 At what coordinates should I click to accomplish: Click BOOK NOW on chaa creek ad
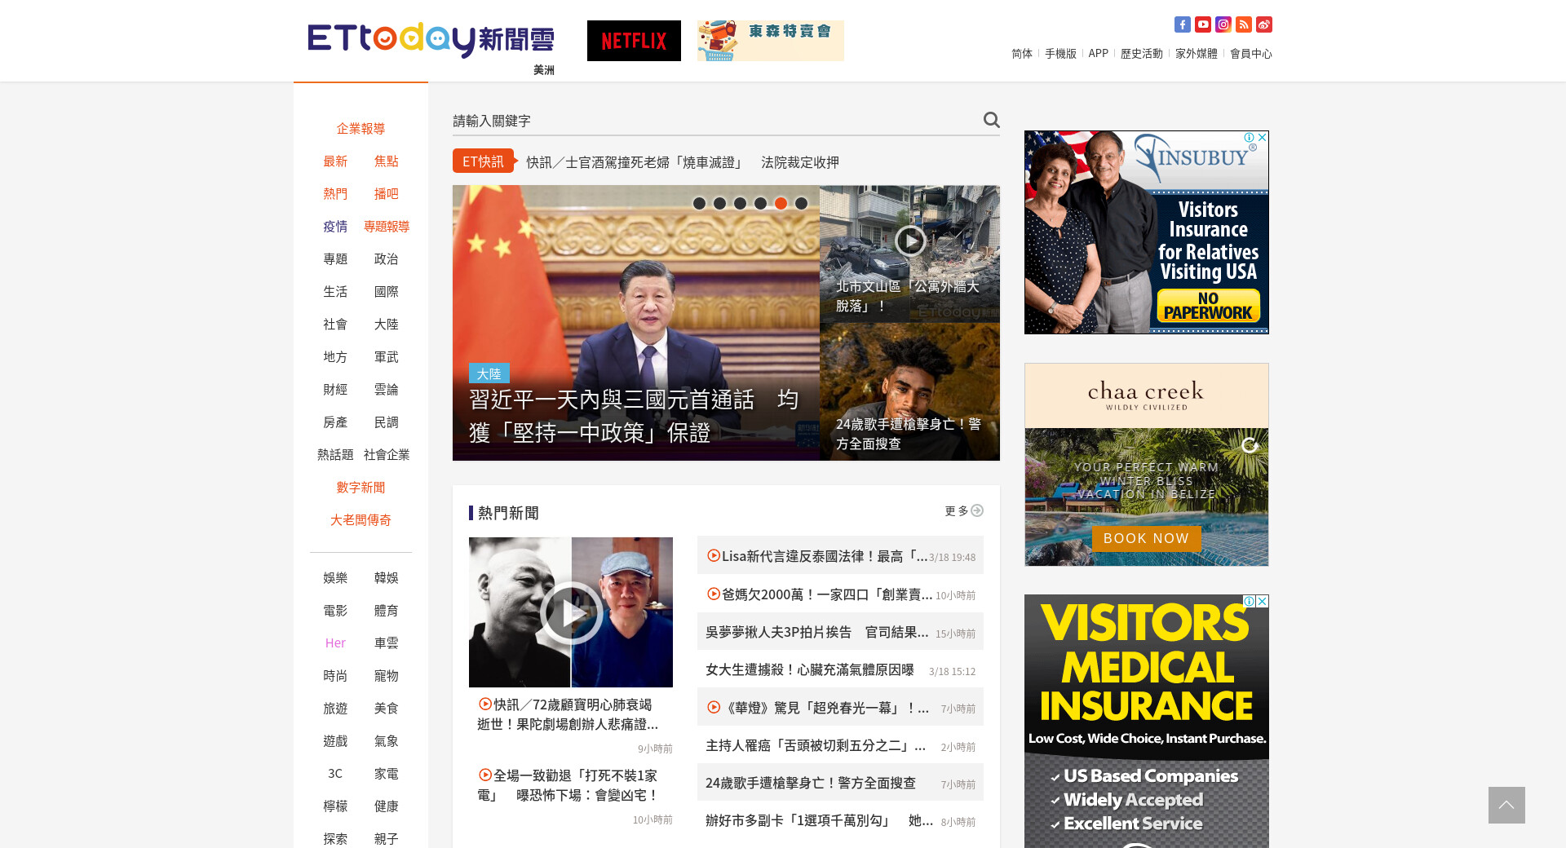(x=1146, y=538)
